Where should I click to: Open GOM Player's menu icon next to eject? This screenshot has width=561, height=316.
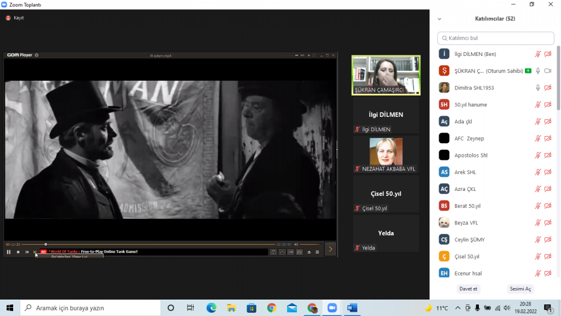[317, 252]
